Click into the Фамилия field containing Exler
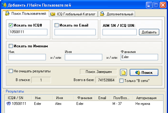The image size is (168, 113). (139, 57)
